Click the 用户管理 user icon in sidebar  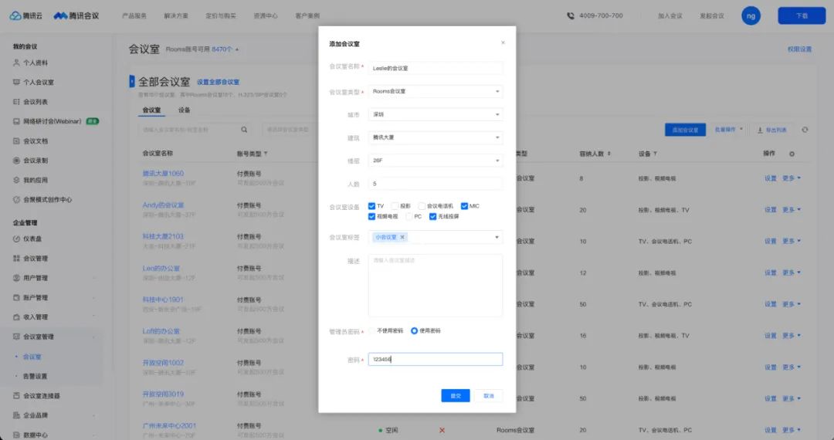[16, 278]
